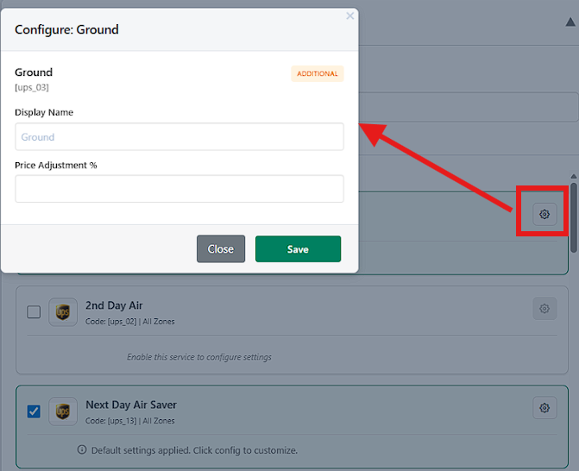Select the Next Day Air Saver service title
Image resolution: width=579 pixels, height=471 pixels.
tap(131, 405)
